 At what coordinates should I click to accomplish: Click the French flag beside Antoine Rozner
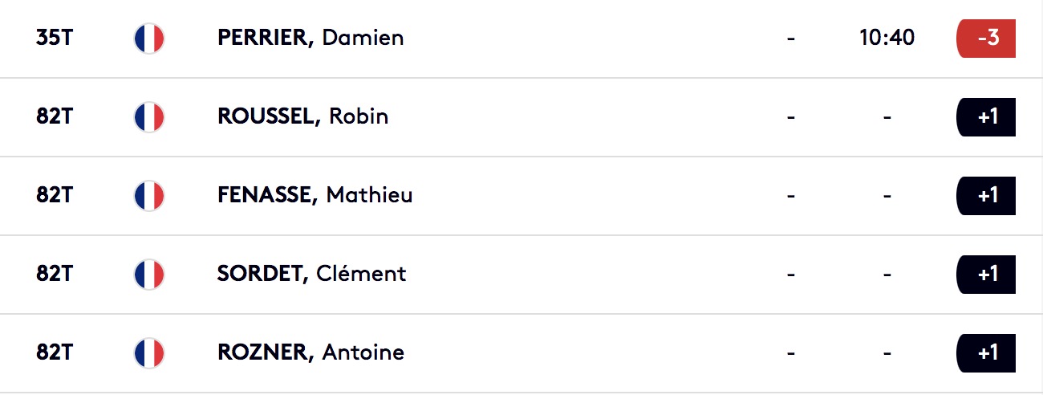click(x=149, y=352)
